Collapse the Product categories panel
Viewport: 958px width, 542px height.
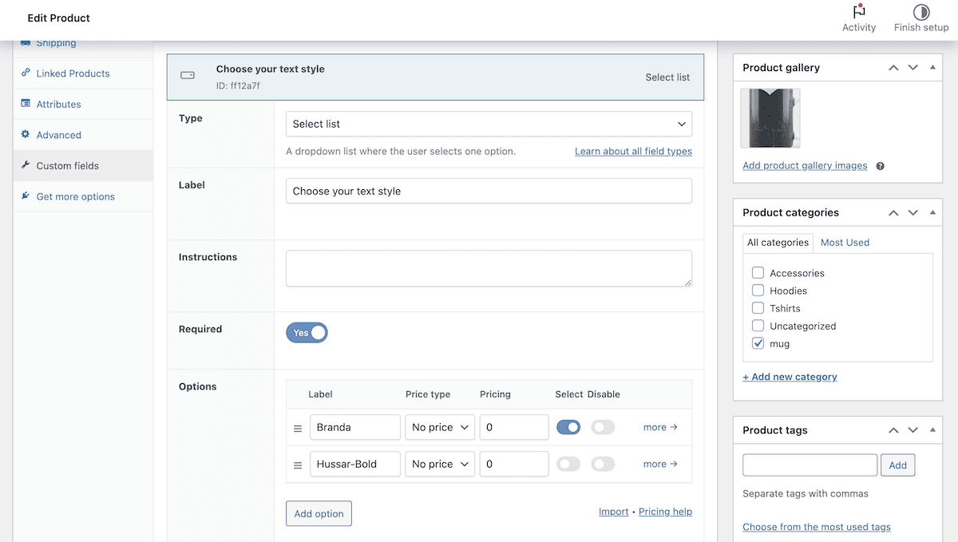[932, 213]
